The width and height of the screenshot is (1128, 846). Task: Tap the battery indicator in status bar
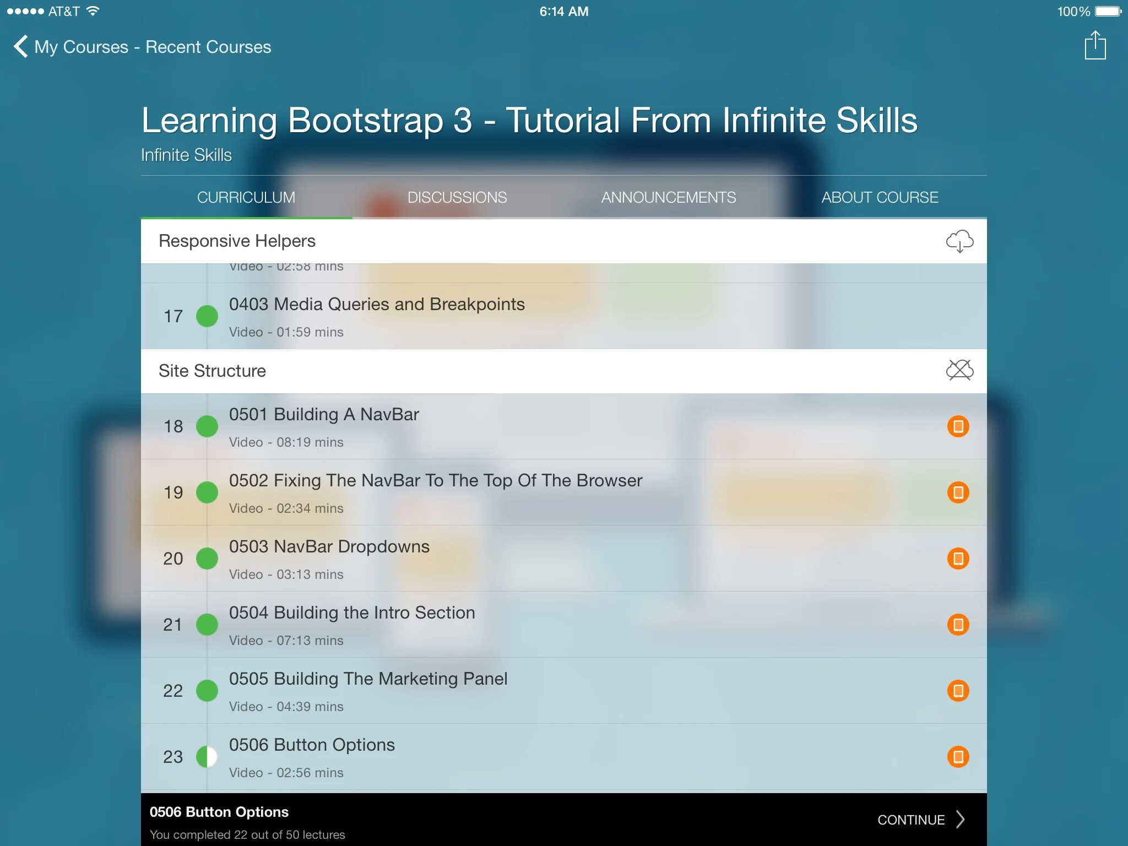pos(1108,12)
